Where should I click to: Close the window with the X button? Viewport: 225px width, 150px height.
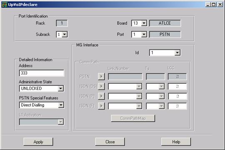click(x=220, y=5)
